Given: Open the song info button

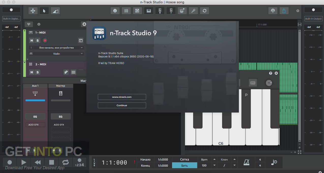Looking at the screenshot, I should coord(115,11).
